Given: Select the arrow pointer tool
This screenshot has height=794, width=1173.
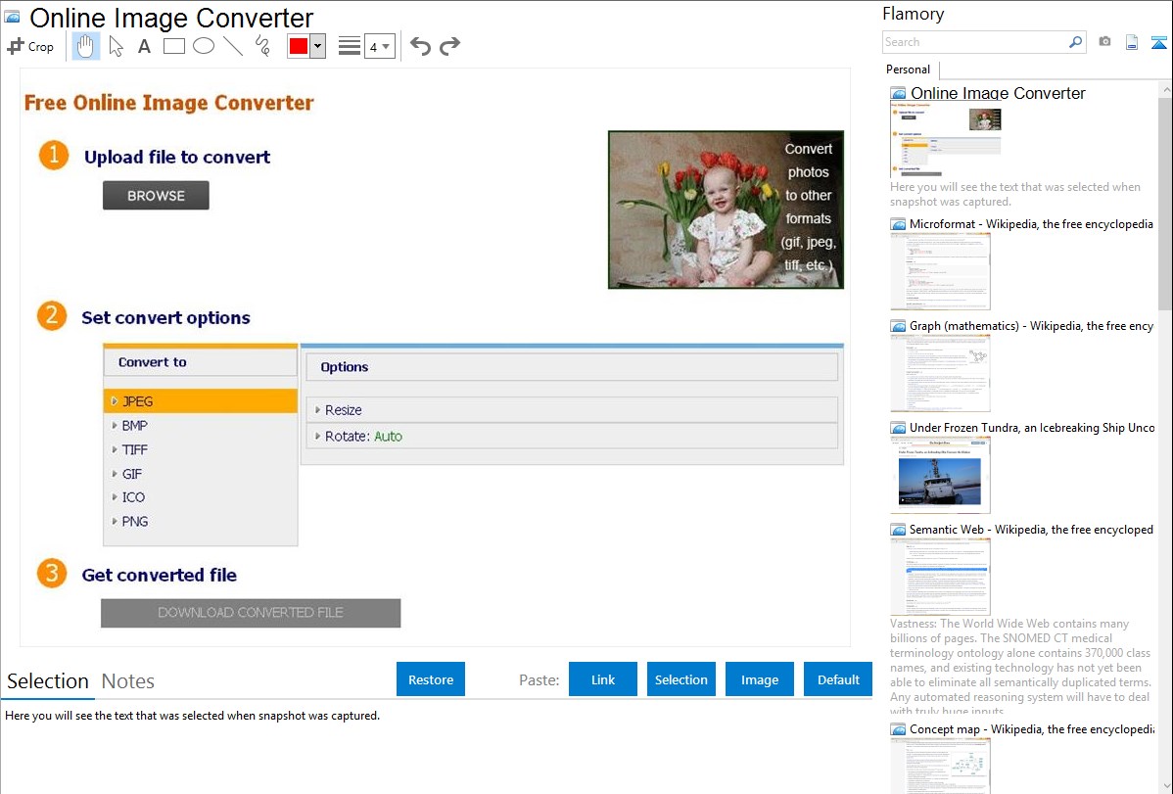Looking at the screenshot, I should pyautogui.click(x=116, y=46).
